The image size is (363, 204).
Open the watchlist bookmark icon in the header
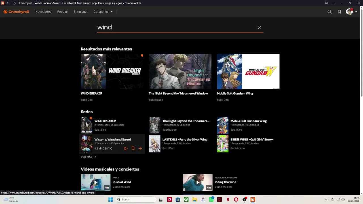click(x=339, y=12)
